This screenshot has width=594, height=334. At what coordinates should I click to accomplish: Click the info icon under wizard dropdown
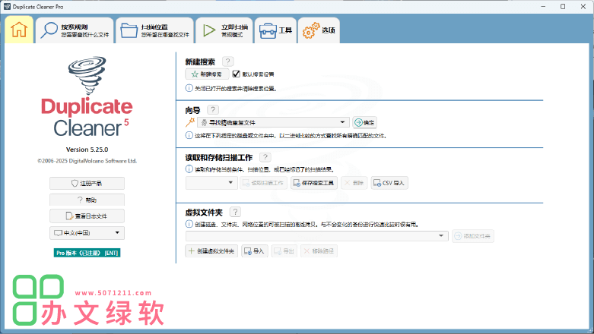(x=189, y=135)
